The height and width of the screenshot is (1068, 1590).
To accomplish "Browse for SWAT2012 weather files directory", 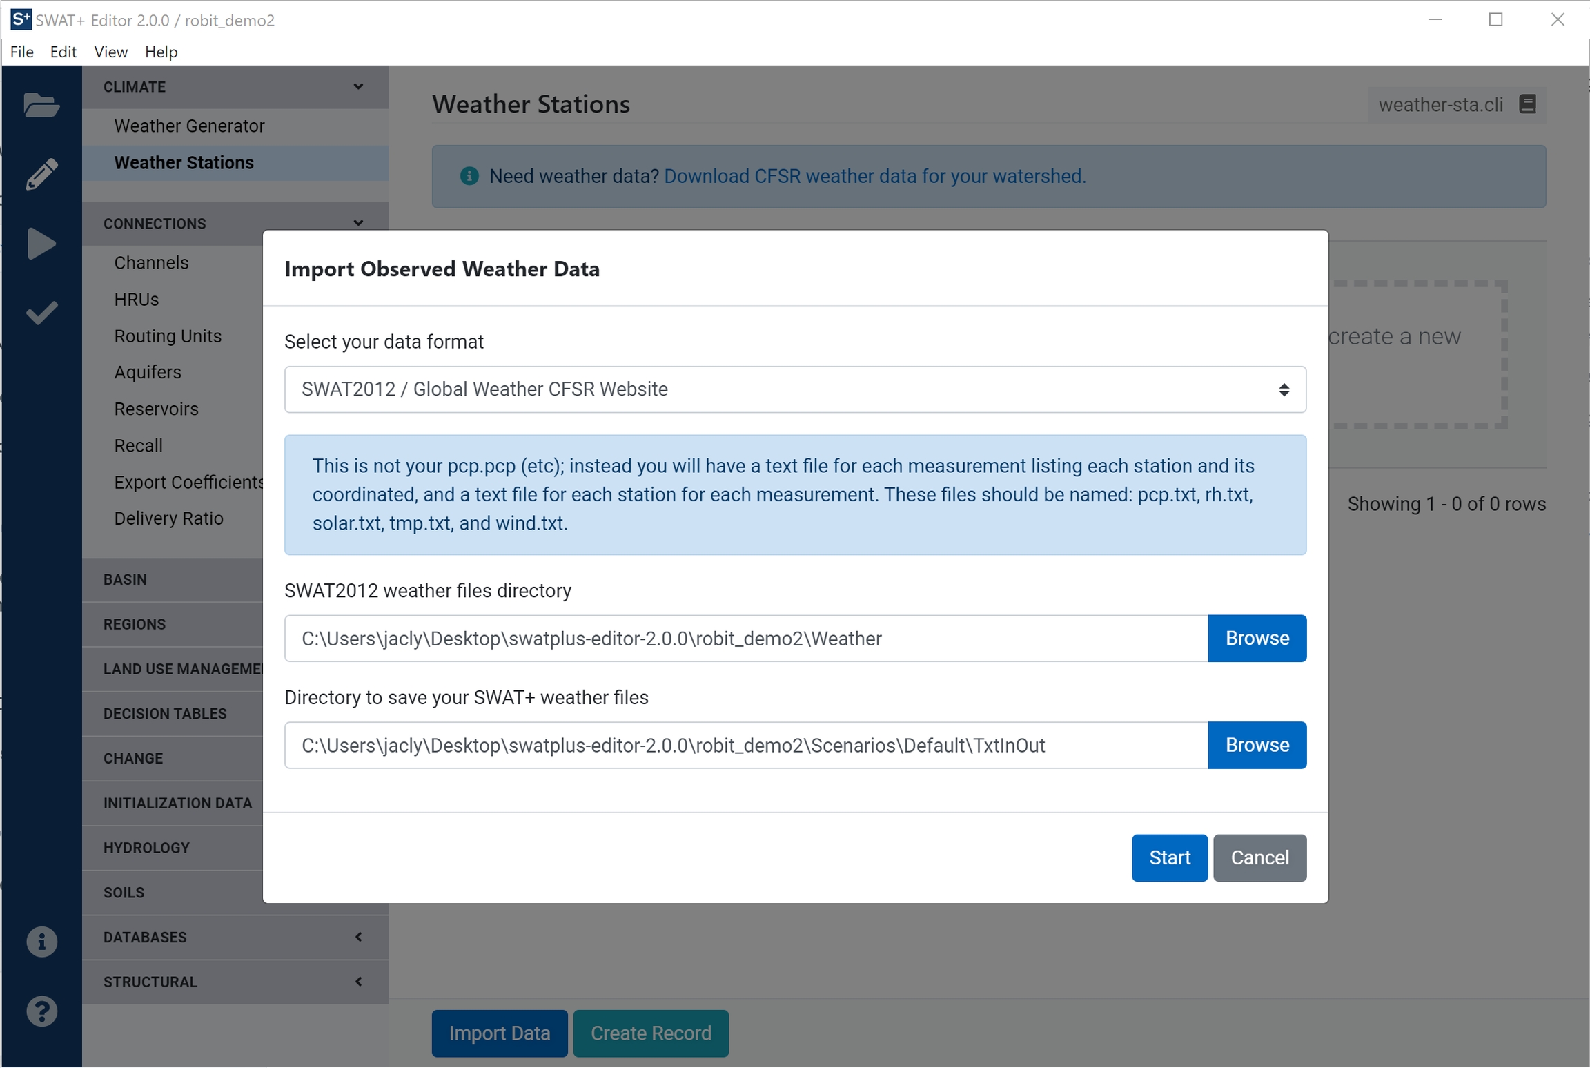I will tap(1256, 638).
